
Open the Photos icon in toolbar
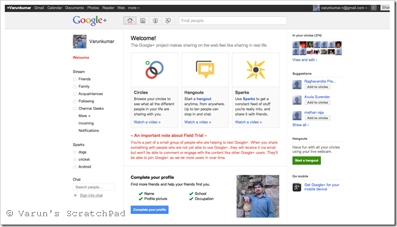143,20
